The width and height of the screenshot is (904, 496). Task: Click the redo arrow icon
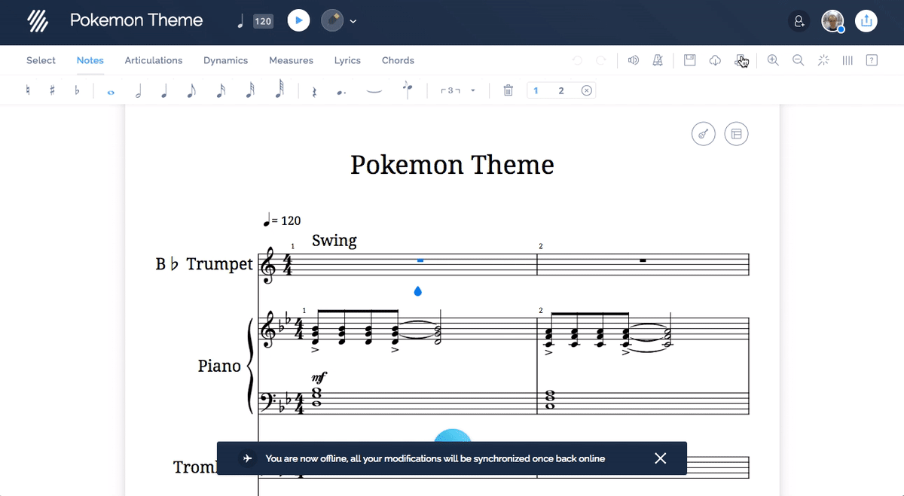601,60
